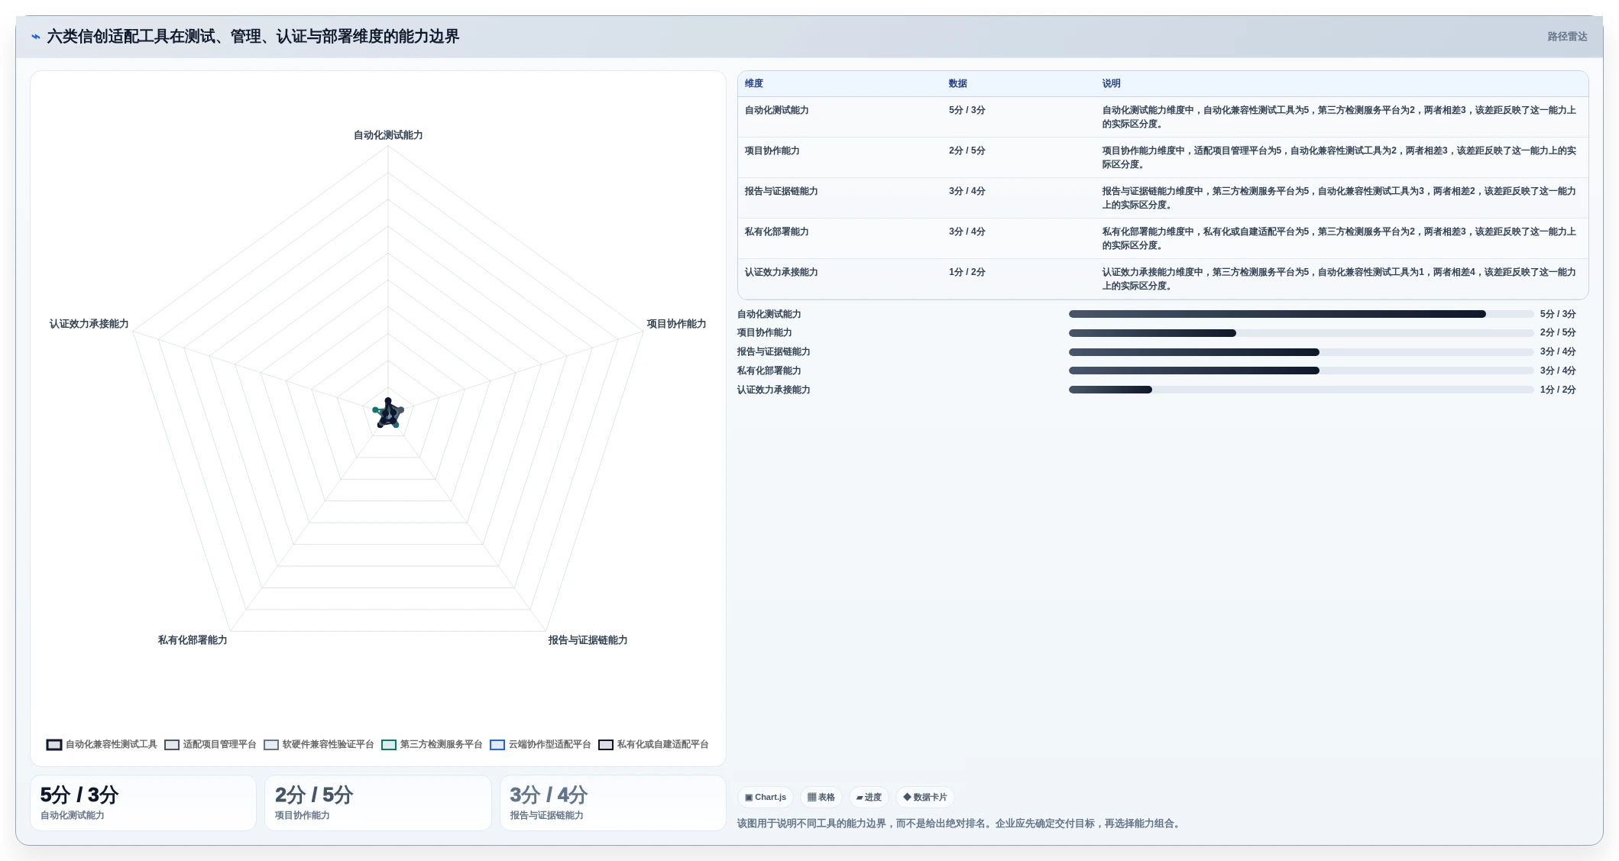Click radar axis label 项目协作能力
Screen dimensions: 1619x861
pyautogui.click(x=677, y=324)
